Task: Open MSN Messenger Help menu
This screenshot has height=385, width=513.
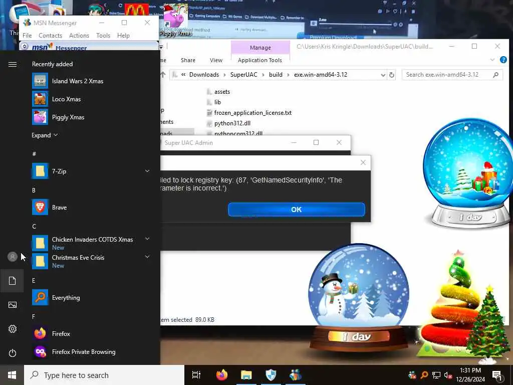Action: (x=123, y=36)
